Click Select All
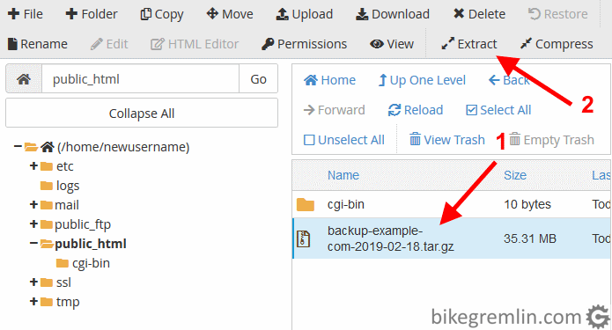The height and width of the screenshot is (330, 612). 498,110
